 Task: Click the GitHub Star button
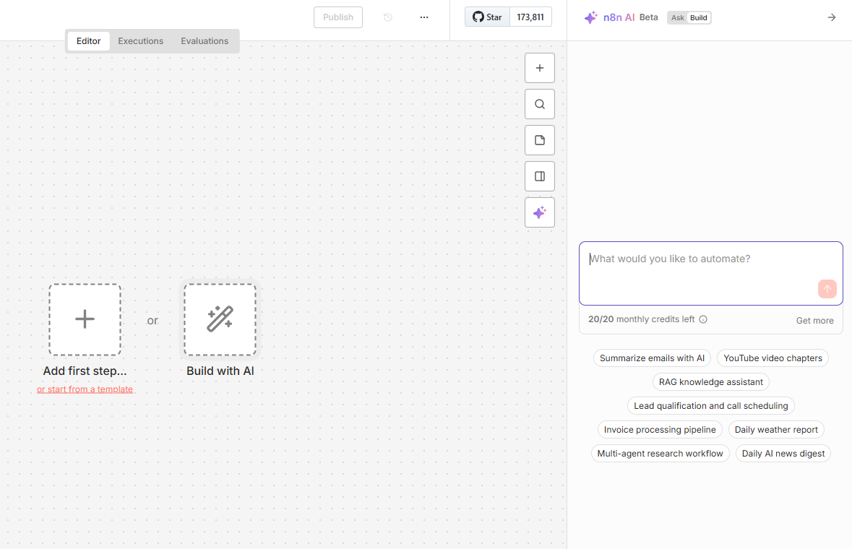coord(487,17)
